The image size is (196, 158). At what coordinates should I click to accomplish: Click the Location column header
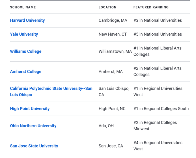tap(107, 7)
